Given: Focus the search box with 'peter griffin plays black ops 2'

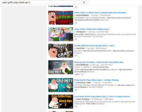Looking at the screenshot, I should point(41,3).
